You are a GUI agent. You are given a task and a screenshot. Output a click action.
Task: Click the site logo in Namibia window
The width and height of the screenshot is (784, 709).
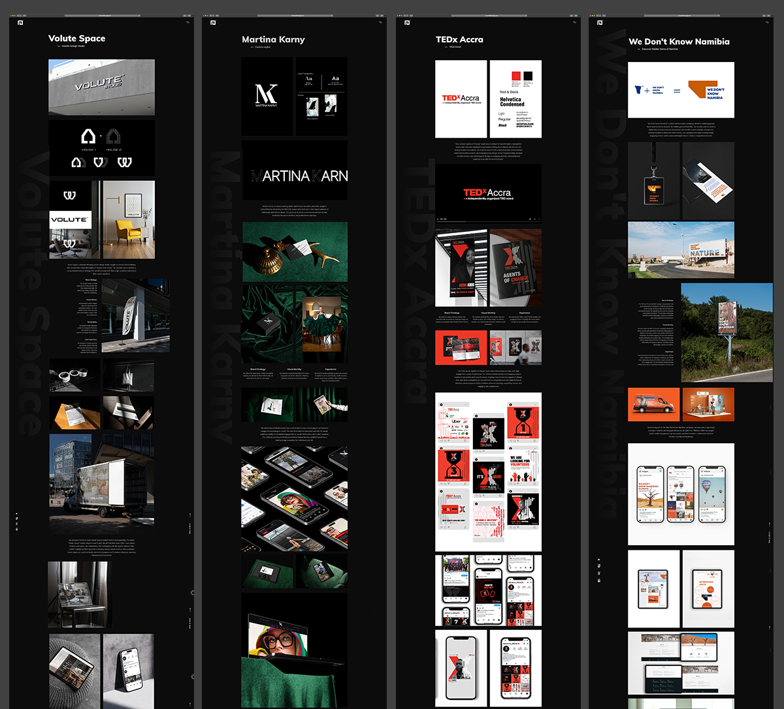pos(599,23)
